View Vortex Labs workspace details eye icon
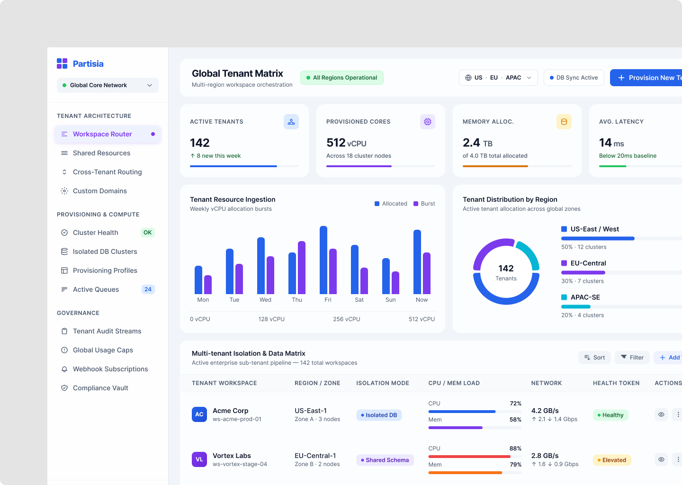This screenshot has width=682, height=485. 661,459
